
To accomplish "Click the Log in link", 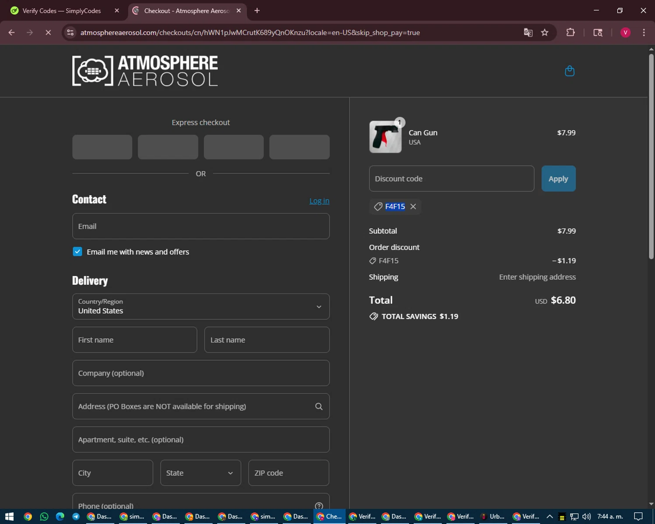I will pos(319,201).
